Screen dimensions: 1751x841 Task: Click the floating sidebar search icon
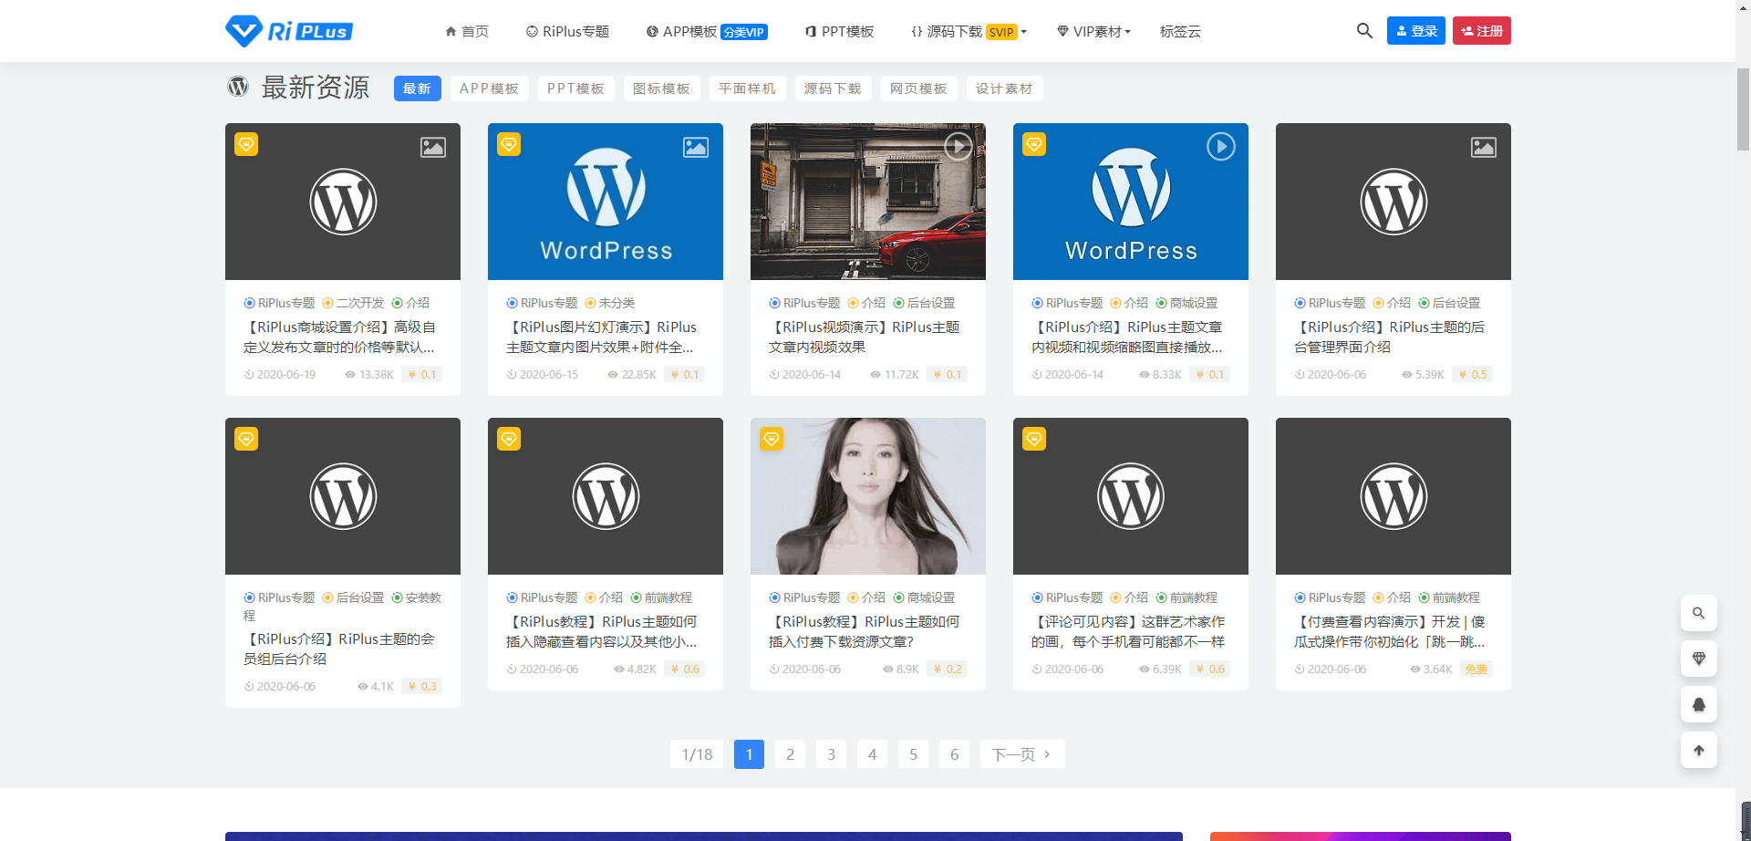[1698, 613]
